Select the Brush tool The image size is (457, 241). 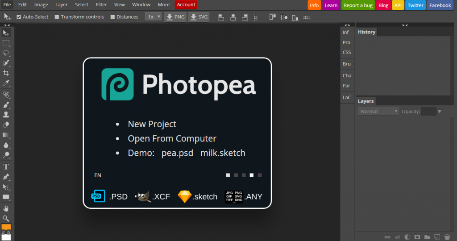click(6, 104)
